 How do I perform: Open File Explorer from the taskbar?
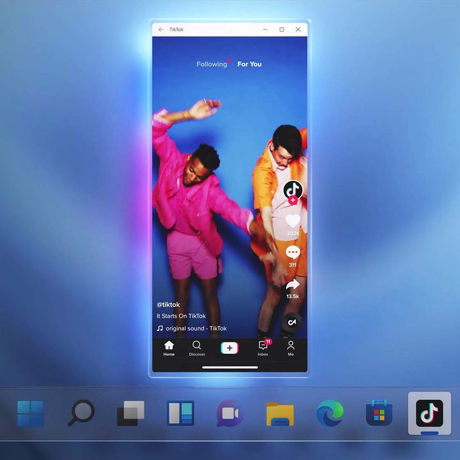(x=280, y=414)
